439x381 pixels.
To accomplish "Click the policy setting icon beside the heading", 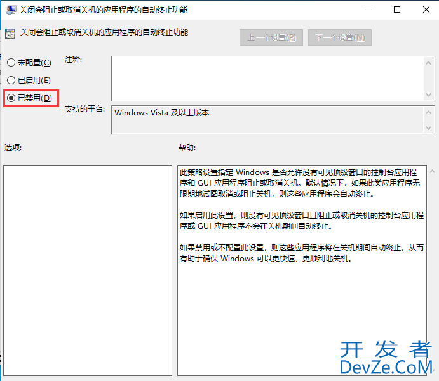I will 10,34.
